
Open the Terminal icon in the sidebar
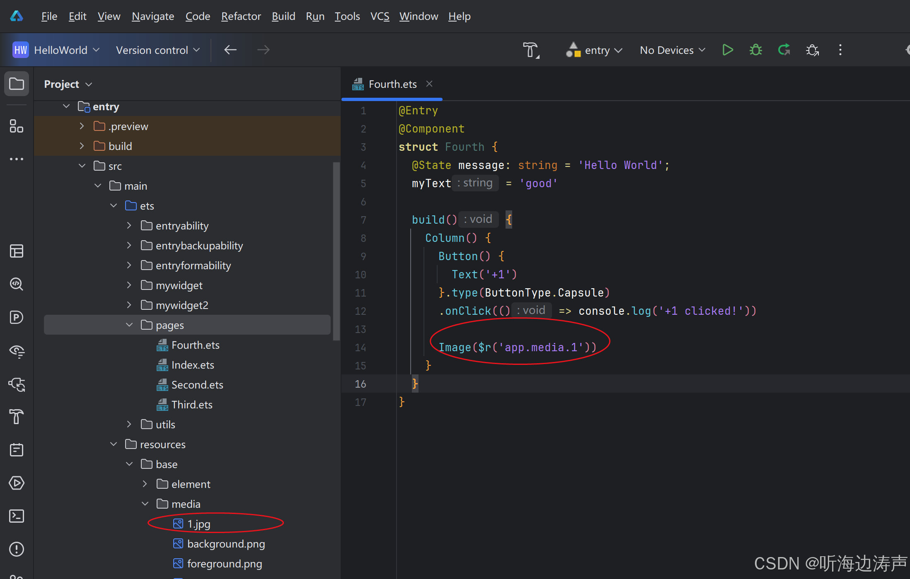click(17, 516)
